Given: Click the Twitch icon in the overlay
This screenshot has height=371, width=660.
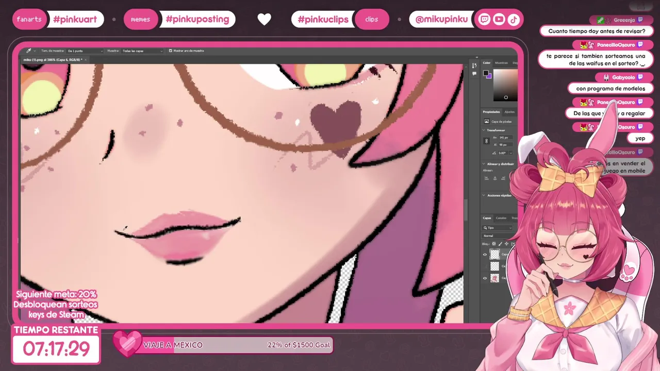Looking at the screenshot, I should (x=484, y=20).
